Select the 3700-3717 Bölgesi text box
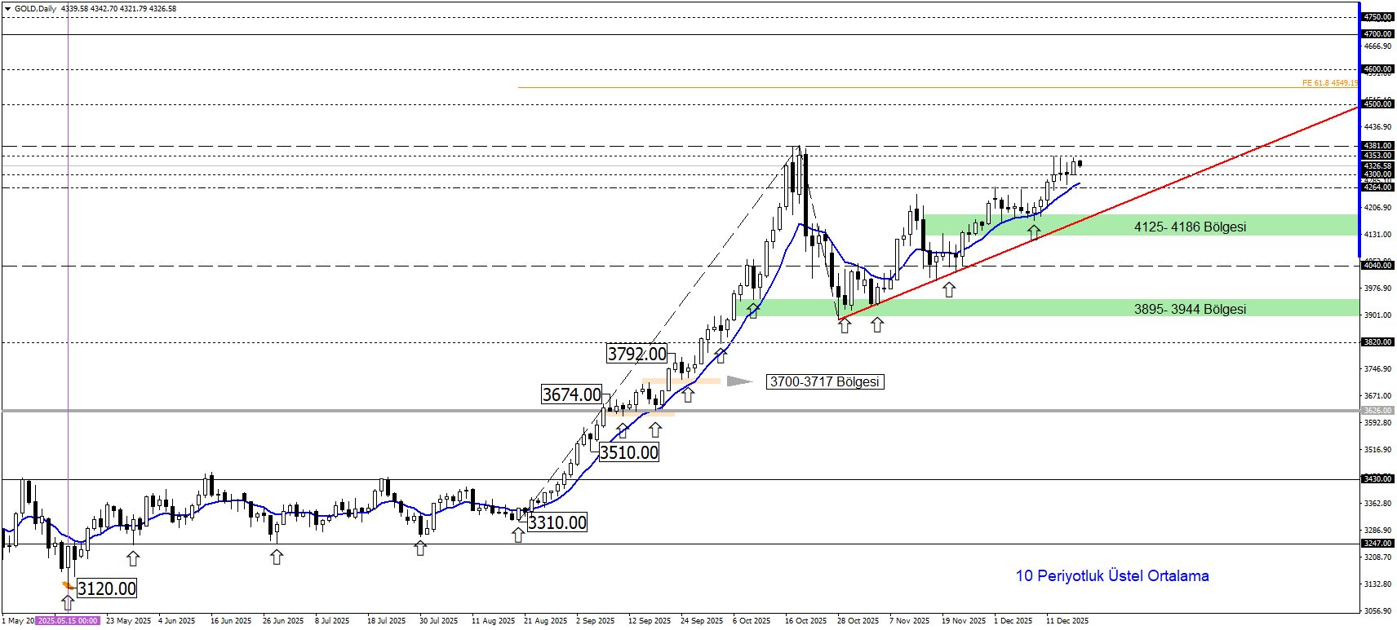The width and height of the screenshot is (1397, 630). coord(824,381)
